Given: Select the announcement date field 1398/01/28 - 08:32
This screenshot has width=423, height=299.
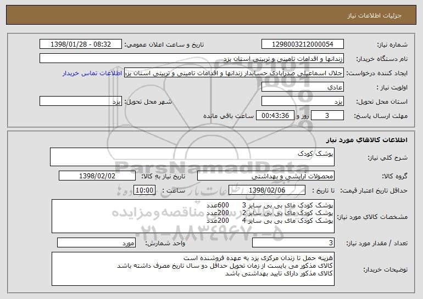Looking at the screenshot, I should [x=81, y=44].
